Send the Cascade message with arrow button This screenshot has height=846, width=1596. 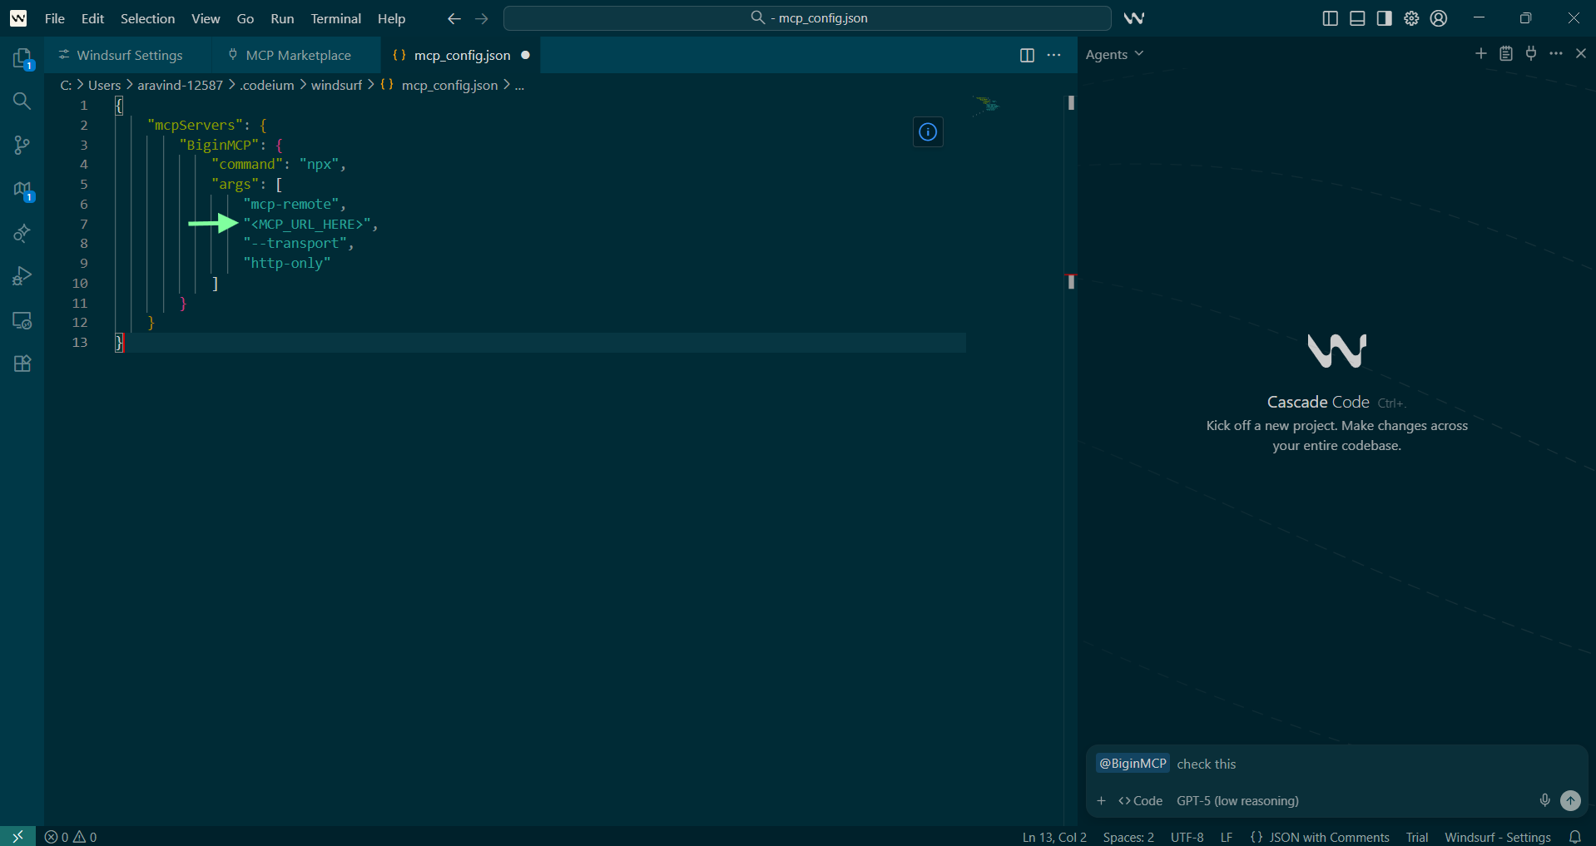(1570, 800)
